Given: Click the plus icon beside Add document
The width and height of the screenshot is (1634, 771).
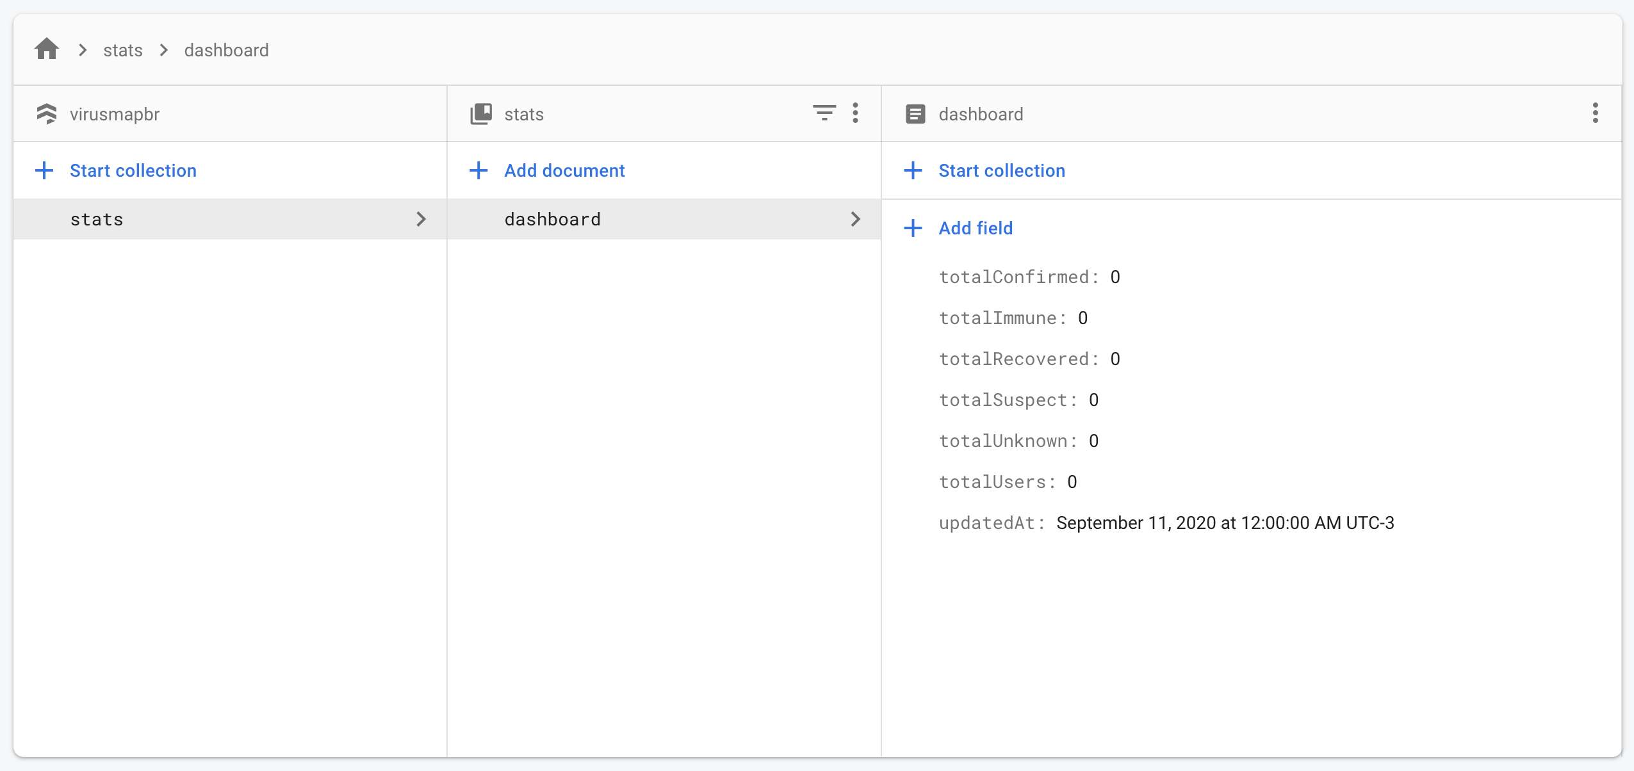Looking at the screenshot, I should click(478, 170).
